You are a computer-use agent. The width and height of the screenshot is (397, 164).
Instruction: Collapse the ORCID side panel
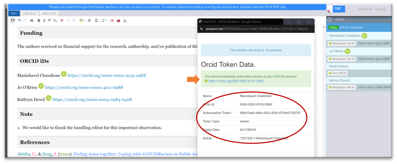(x=330, y=20)
